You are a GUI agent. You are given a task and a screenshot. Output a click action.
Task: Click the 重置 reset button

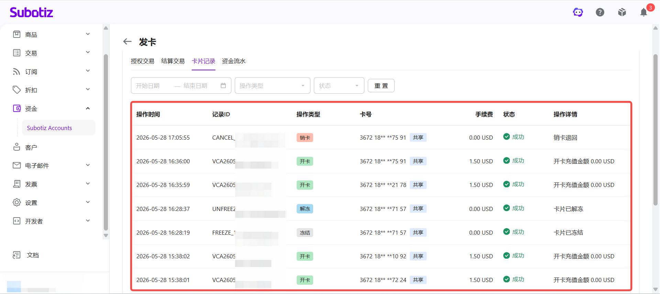381,85
